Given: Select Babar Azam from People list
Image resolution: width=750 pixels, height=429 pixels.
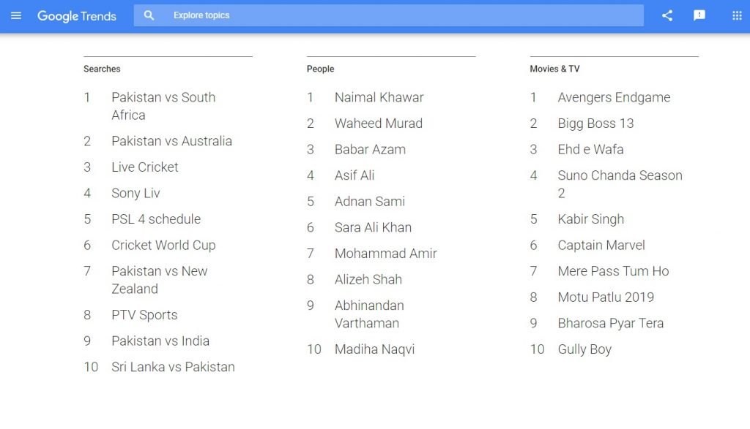Looking at the screenshot, I should click(370, 149).
